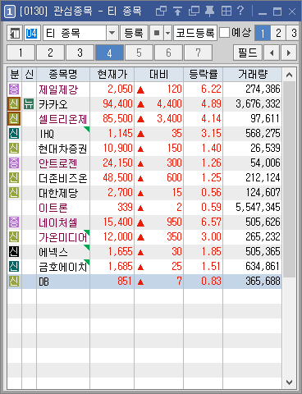Open dropdown arrow next to square button

tap(167, 34)
